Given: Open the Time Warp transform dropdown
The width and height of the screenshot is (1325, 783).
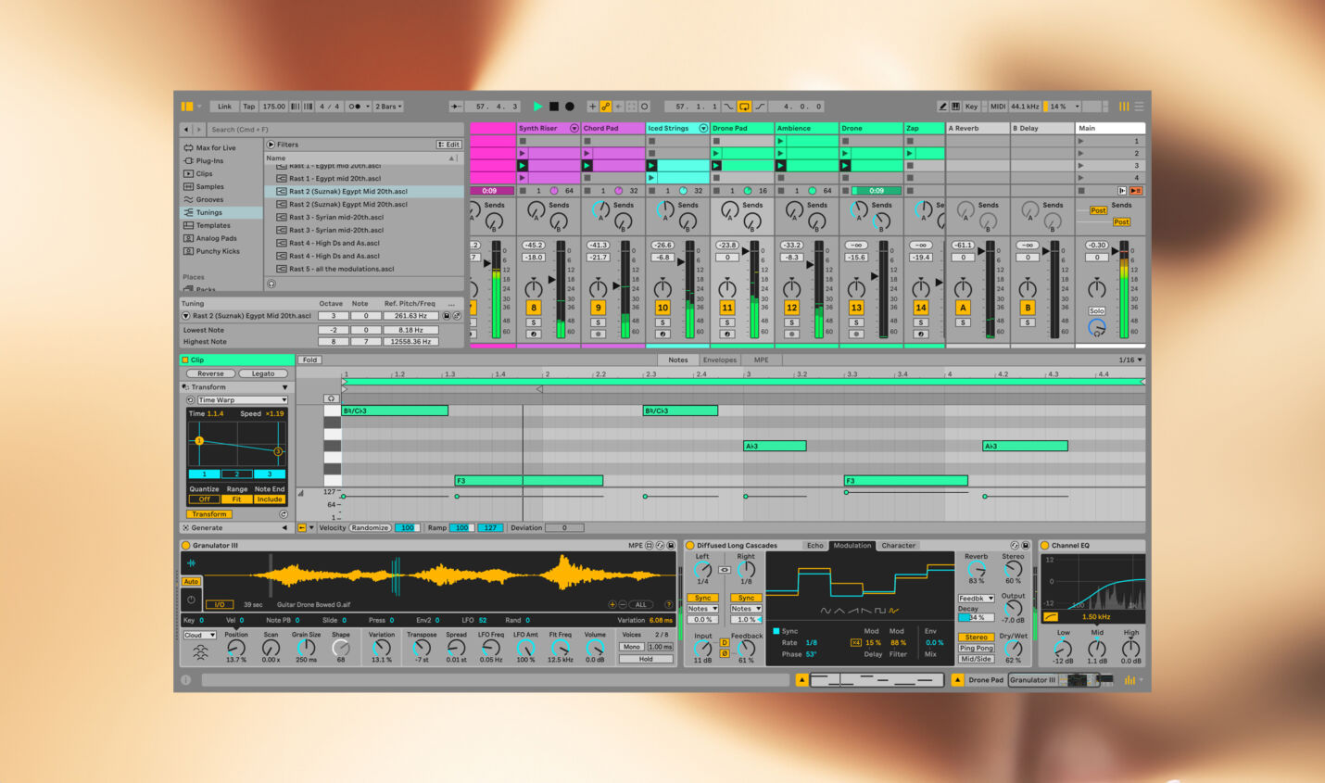Looking at the screenshot, I should click(x=241, y=400).
